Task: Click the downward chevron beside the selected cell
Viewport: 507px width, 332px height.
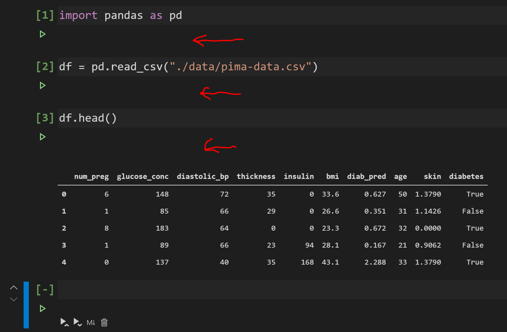Action: click(13, 299)
